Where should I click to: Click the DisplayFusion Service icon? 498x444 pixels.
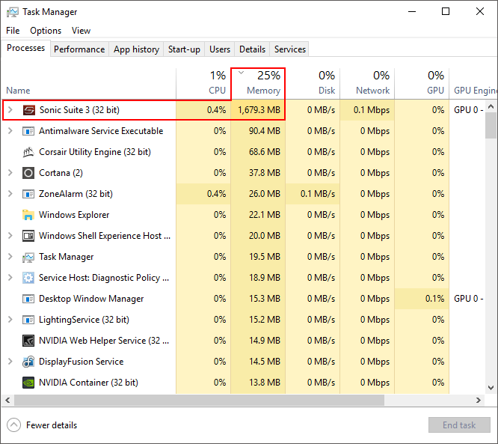(x=28, y=362)
